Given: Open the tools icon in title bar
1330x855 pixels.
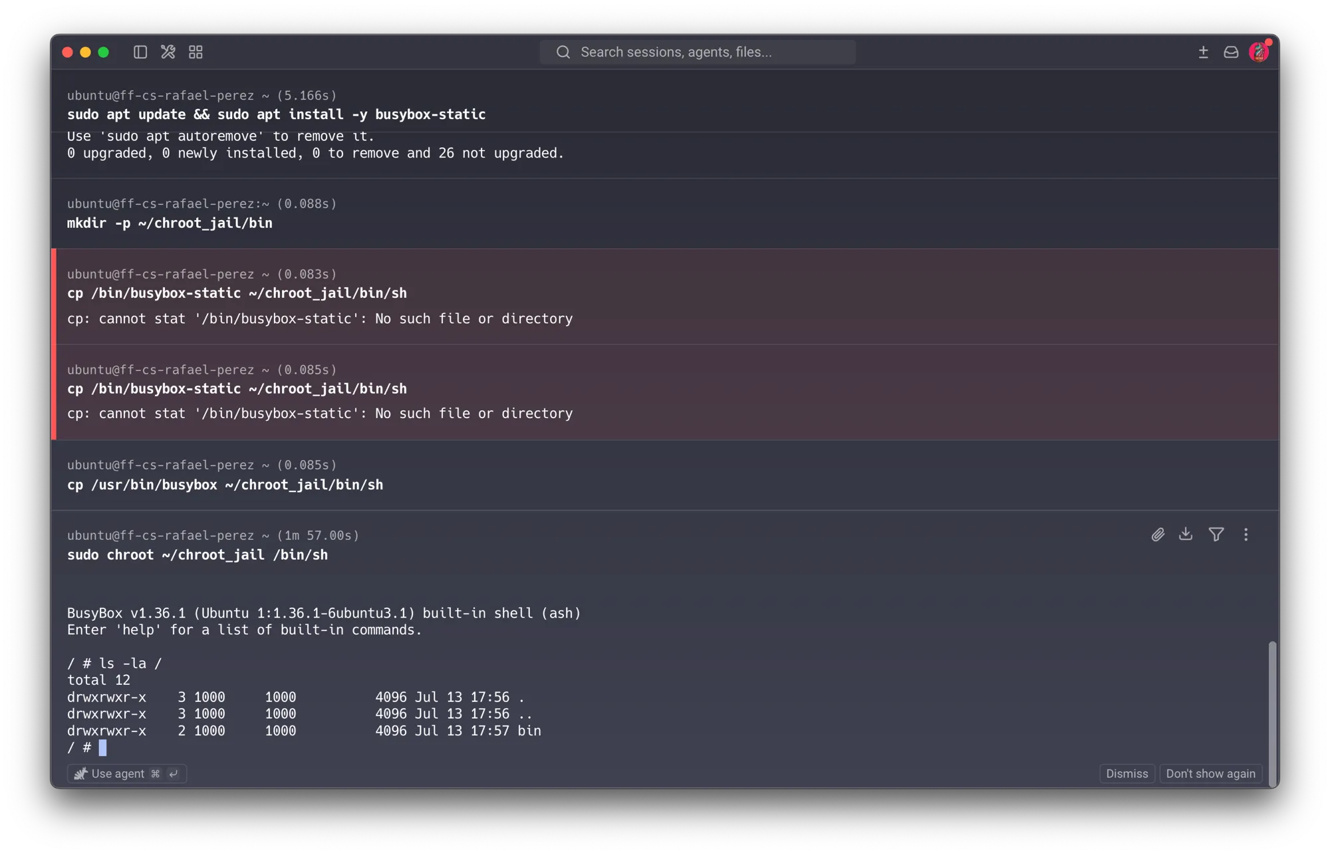Looking at the screenshot, I should (x=168, y=52).
